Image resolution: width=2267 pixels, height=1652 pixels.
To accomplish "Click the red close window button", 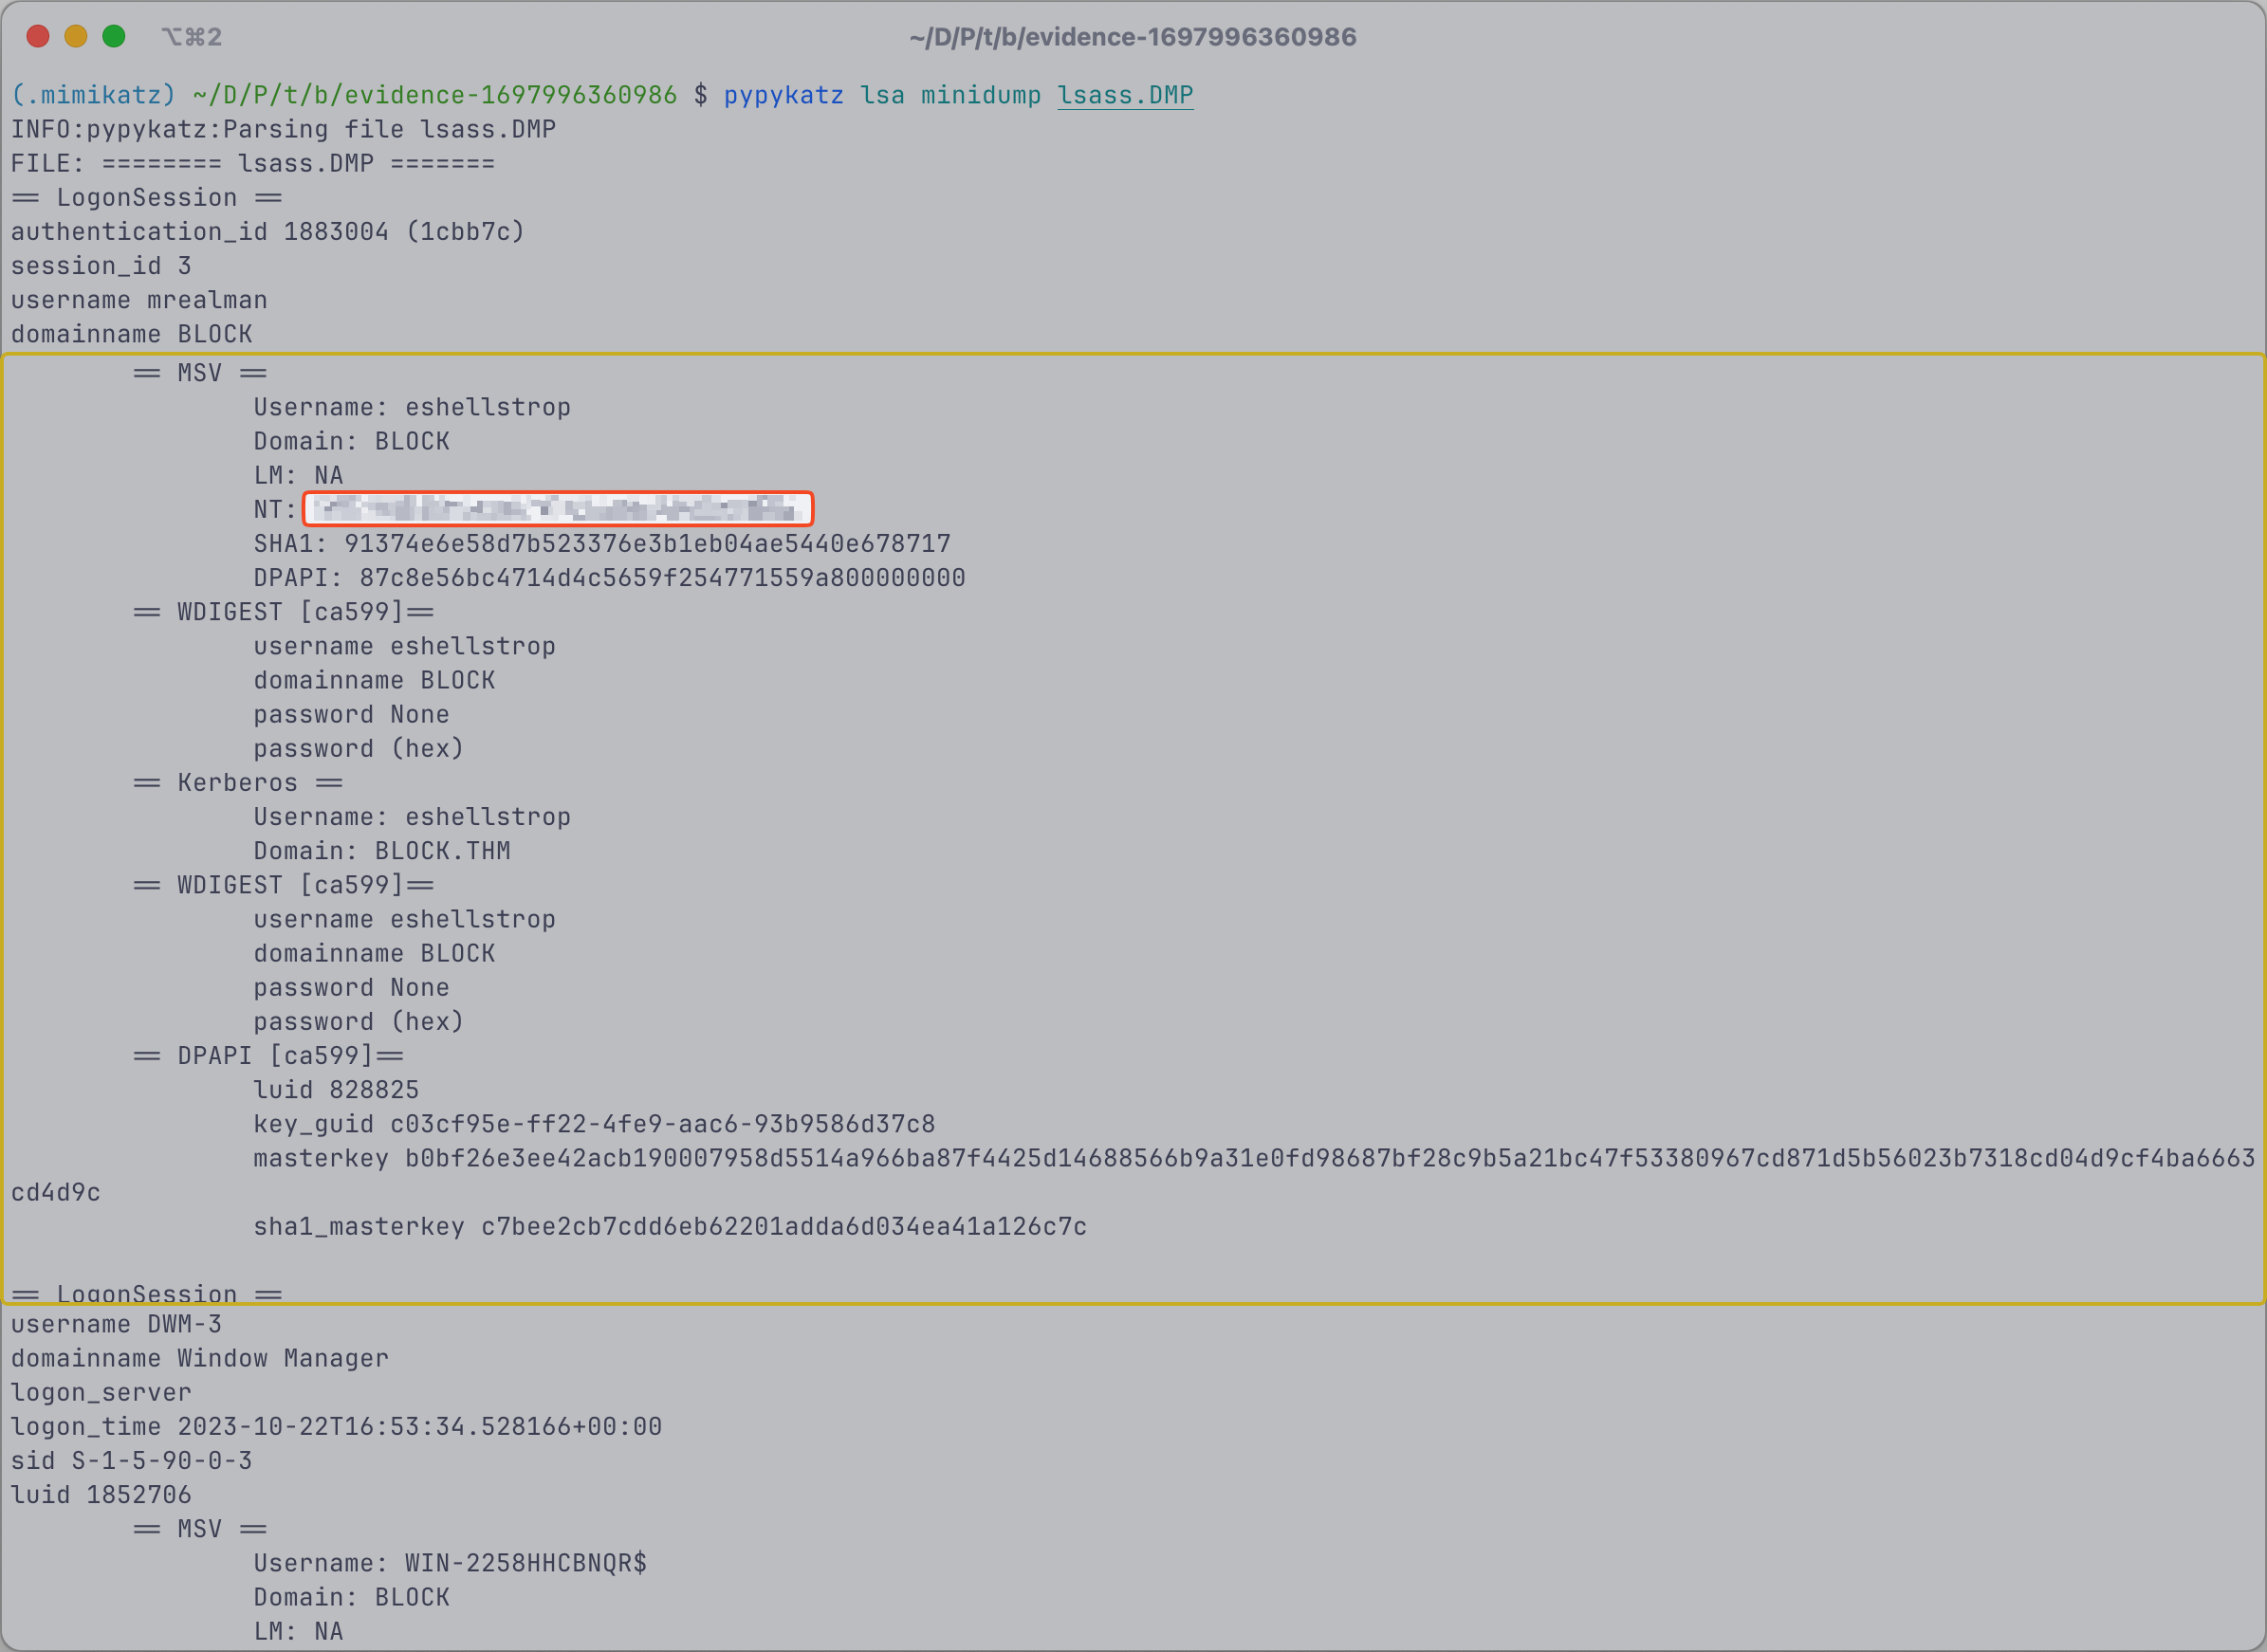I will (38, 37).
